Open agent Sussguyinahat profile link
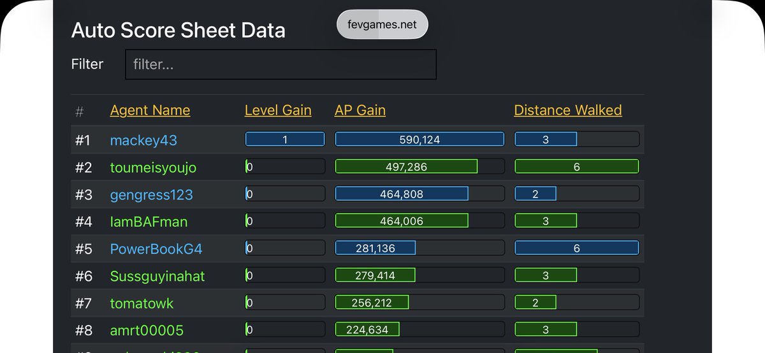 157,276
